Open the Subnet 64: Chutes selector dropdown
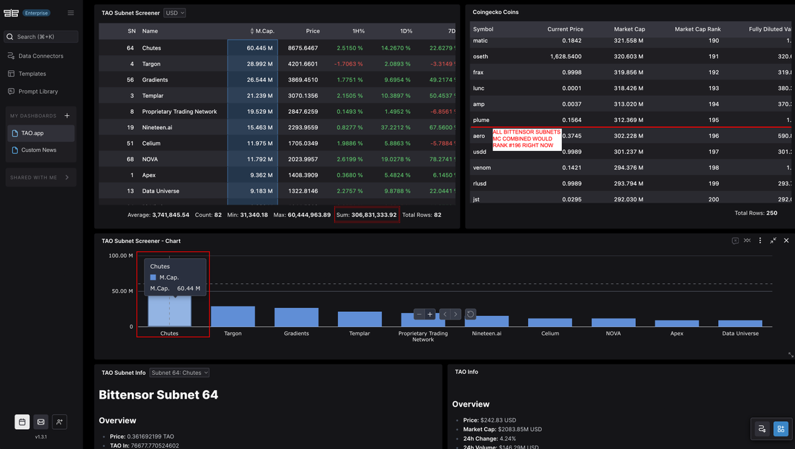Viewport: 795px width, 449px height. tap(180, 373)
